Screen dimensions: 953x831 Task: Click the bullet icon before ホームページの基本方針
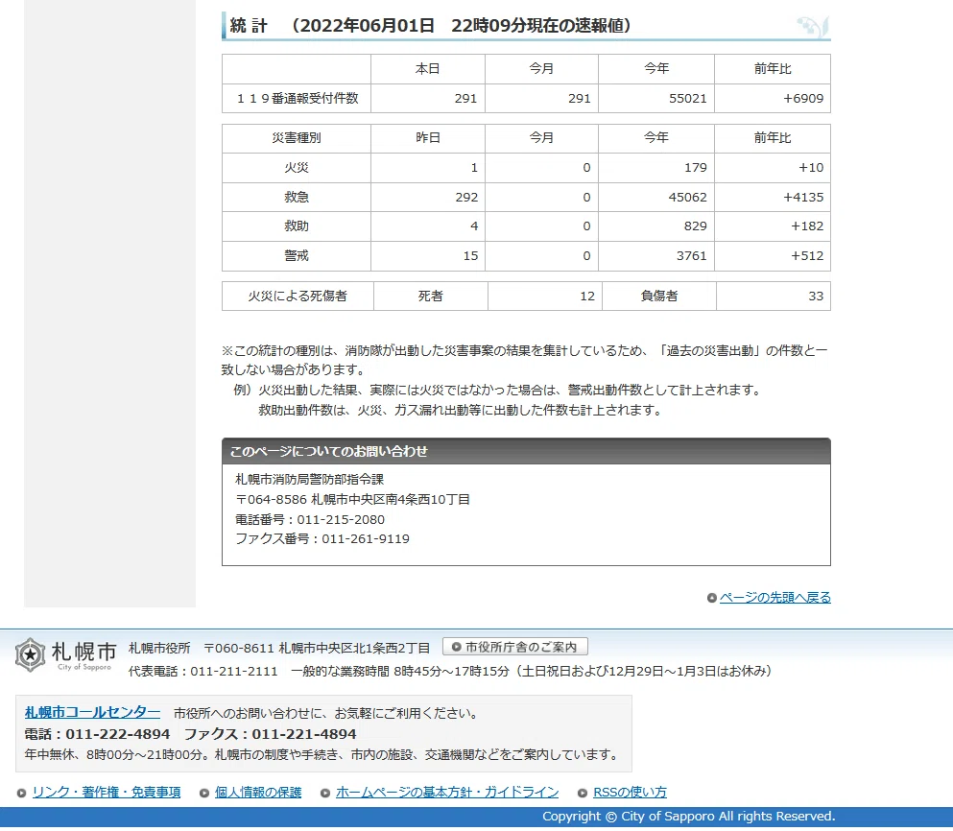pyautogui.click(x=325, y=793)
